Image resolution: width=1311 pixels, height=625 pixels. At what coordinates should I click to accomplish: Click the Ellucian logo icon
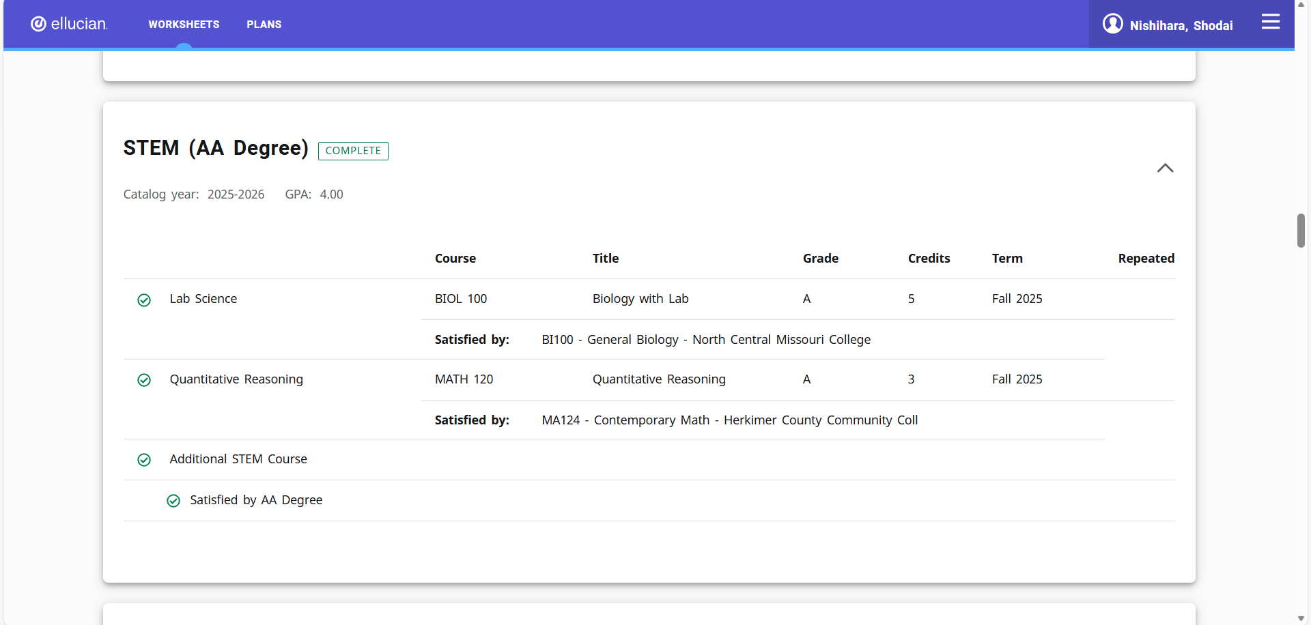point(39,24)
